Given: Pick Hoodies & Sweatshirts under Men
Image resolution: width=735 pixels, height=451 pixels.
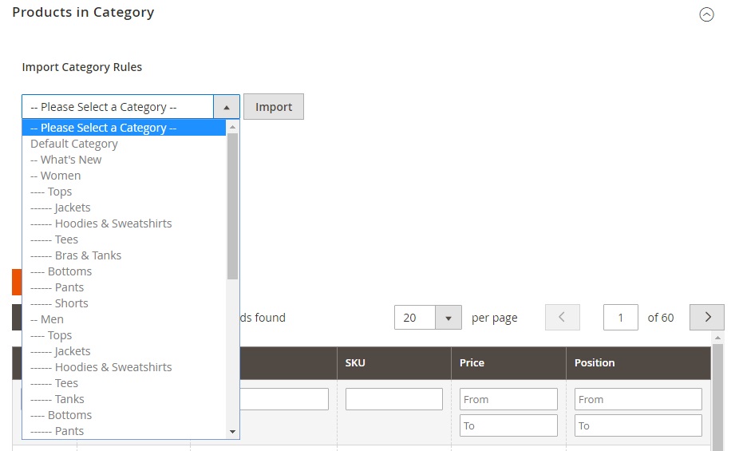Looking at the screenshot, I should 124,367.
